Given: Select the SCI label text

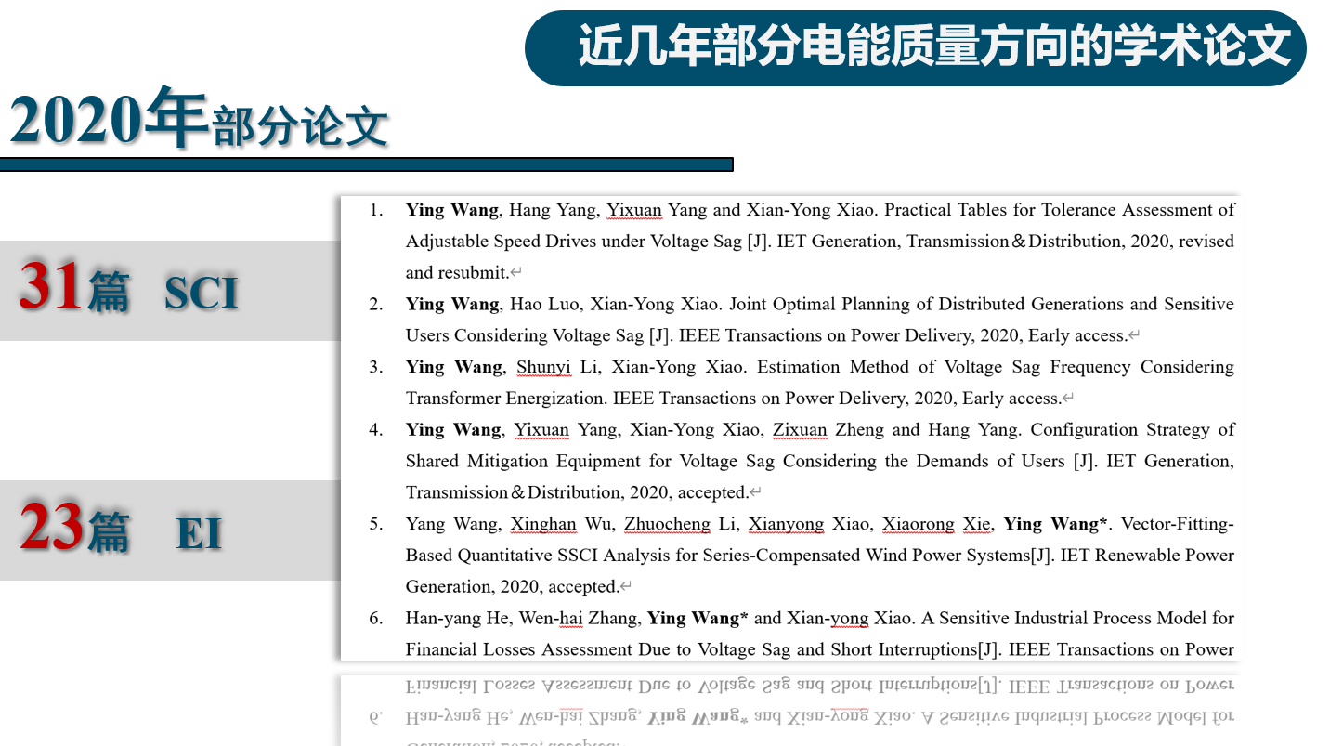Looking at the screenshot, I should [x=202, y=294].
